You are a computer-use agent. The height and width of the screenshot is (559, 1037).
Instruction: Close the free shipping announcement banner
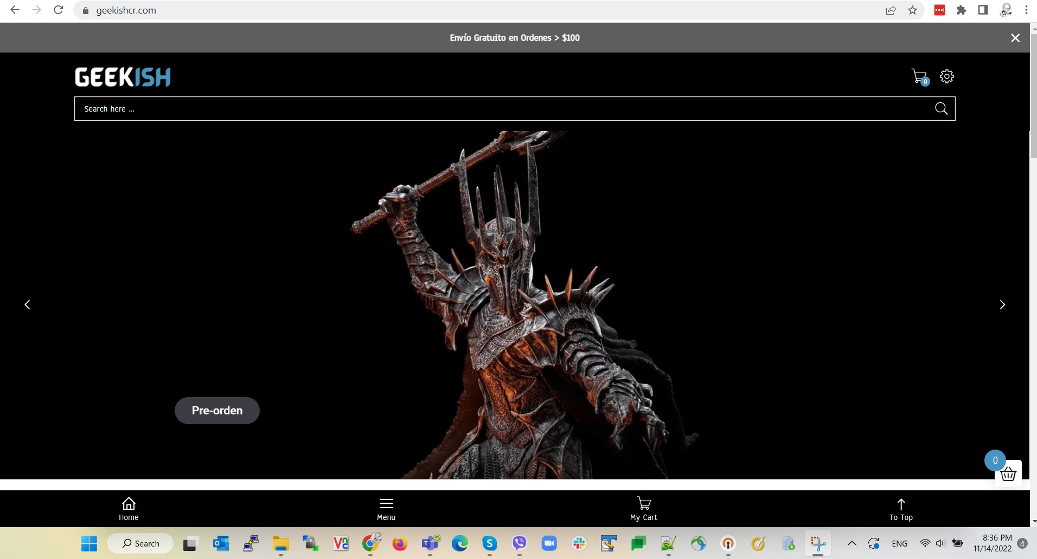point(1015,38)
